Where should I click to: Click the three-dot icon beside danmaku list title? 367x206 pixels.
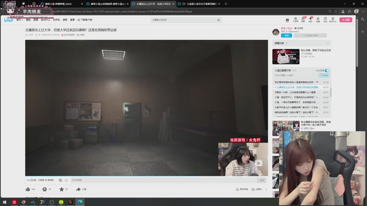tap(287, 43)
